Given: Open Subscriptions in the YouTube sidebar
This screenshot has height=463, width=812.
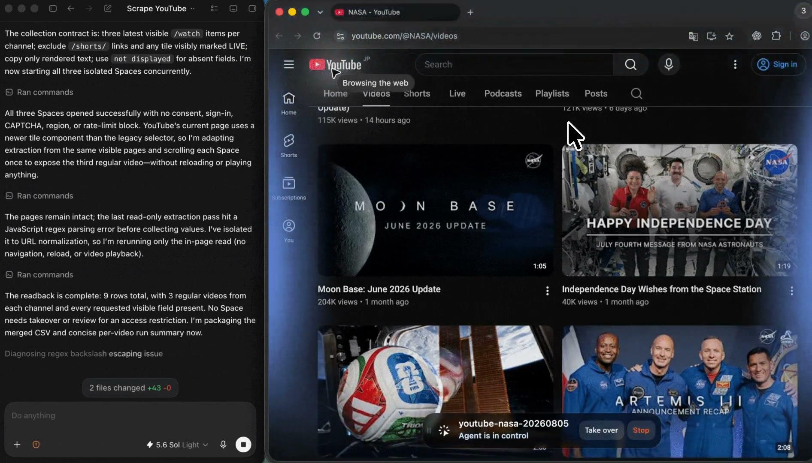Looking at the screenshot, I should (x=289, y=189).
